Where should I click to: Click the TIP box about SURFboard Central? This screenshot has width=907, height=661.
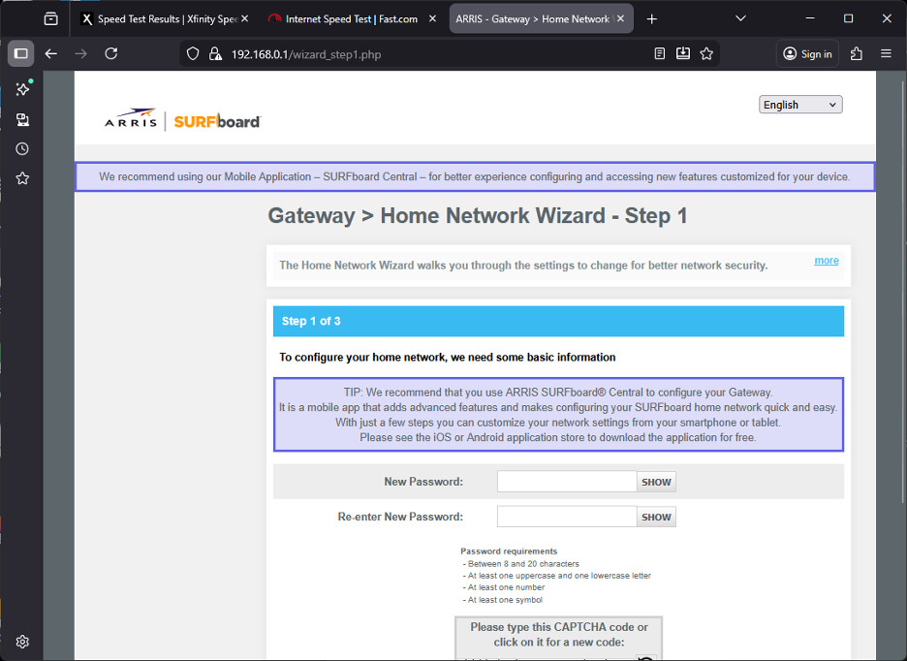(x=558, y=415)
